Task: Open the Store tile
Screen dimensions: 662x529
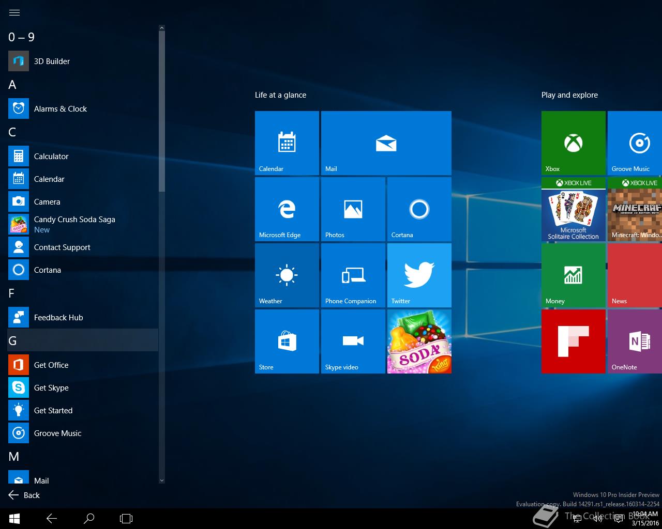Action: [287, 341]
